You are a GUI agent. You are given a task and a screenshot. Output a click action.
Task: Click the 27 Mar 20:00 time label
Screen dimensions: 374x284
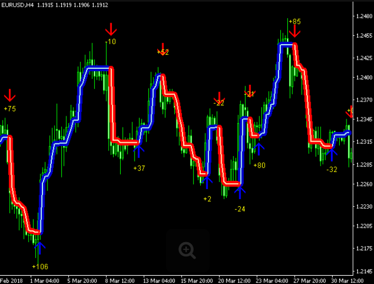(x=309, y=281)
